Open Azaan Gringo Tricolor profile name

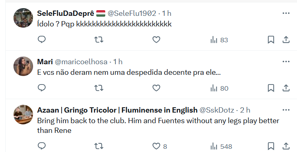pyautogui.click(x=117, y=110)
